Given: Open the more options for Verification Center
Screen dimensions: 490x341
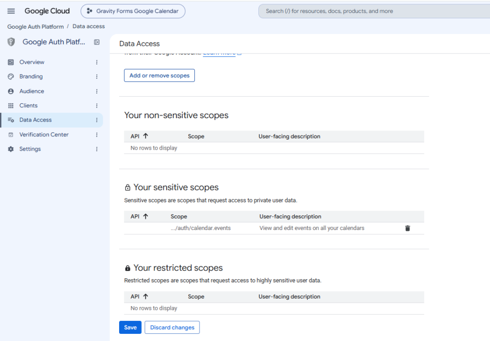Looking at the screenshot, I should point(97,134).
